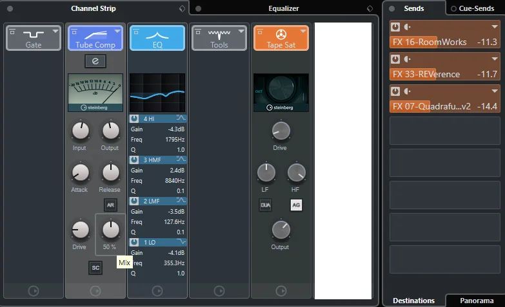Click the EQ module header
The height and width of the screenshot is (307, 505).
coord(157,38)
